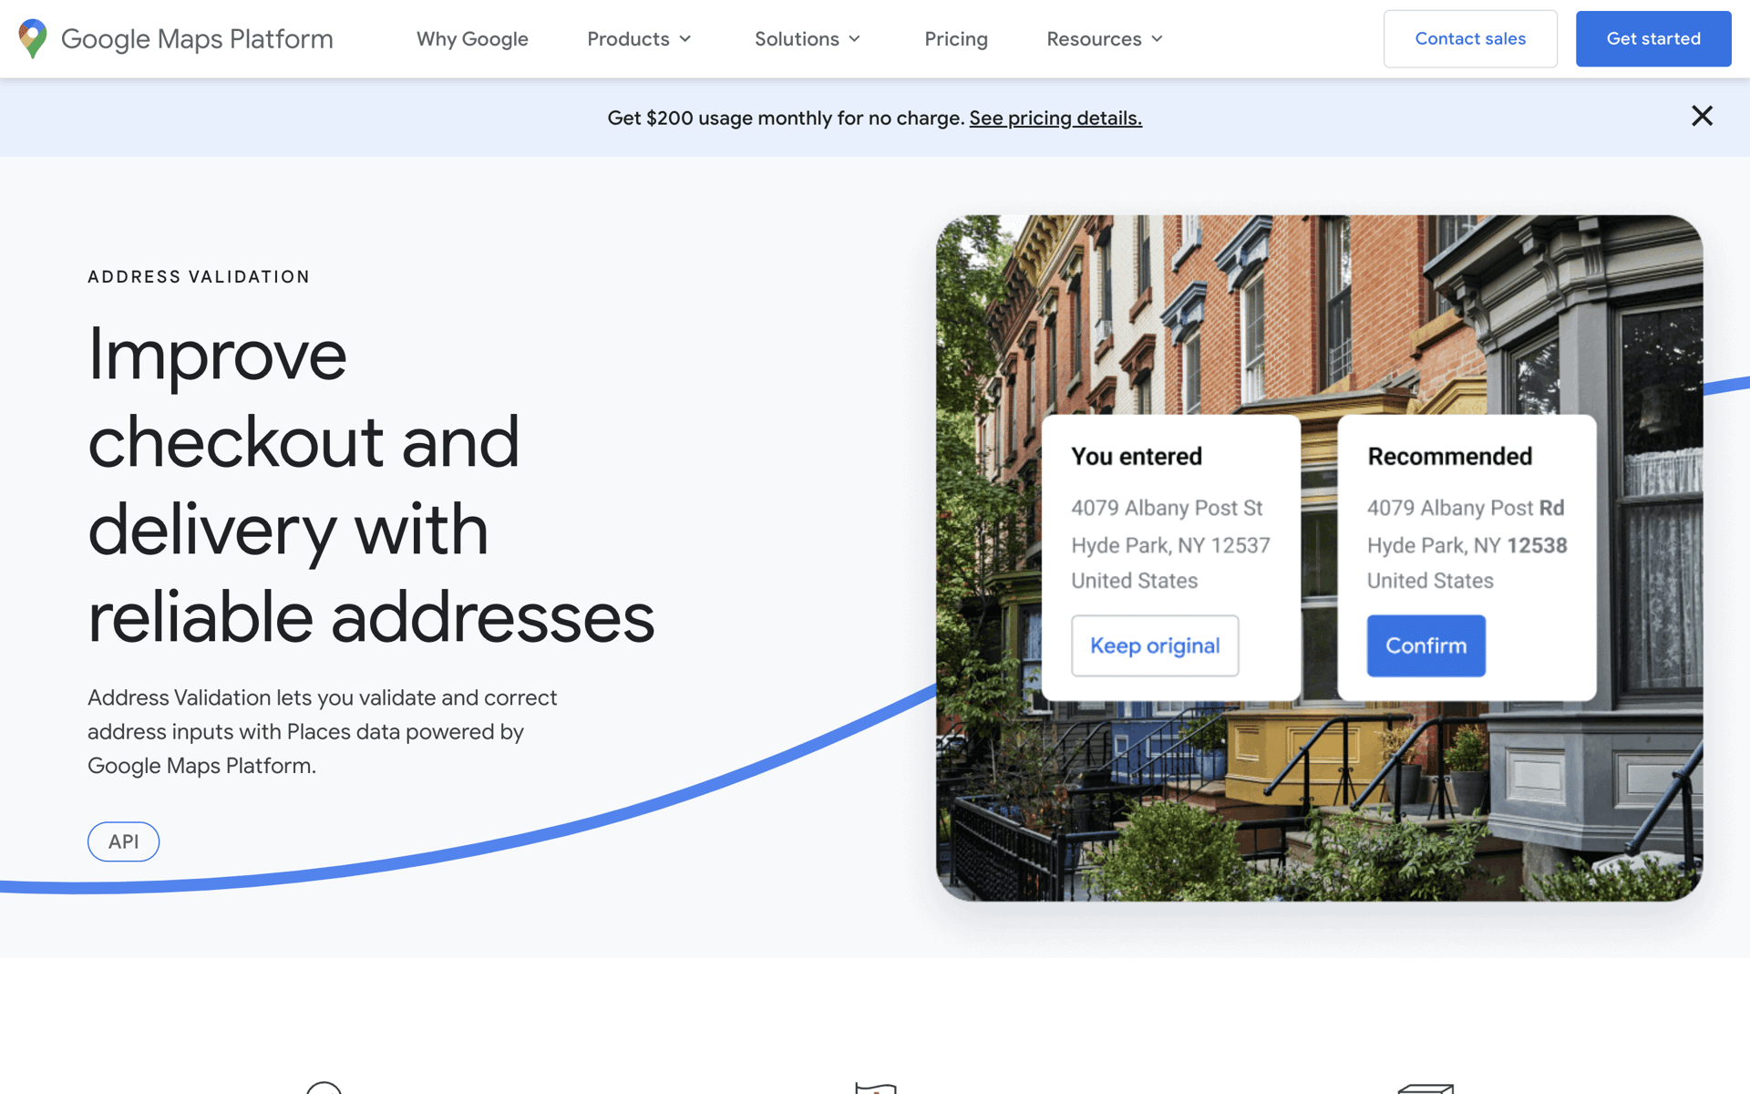
Task: Click the Get started button
Action: 1653,38
